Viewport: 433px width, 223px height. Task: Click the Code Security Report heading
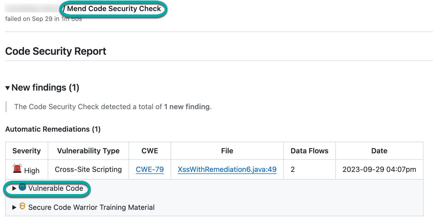(x=56, y=51)
